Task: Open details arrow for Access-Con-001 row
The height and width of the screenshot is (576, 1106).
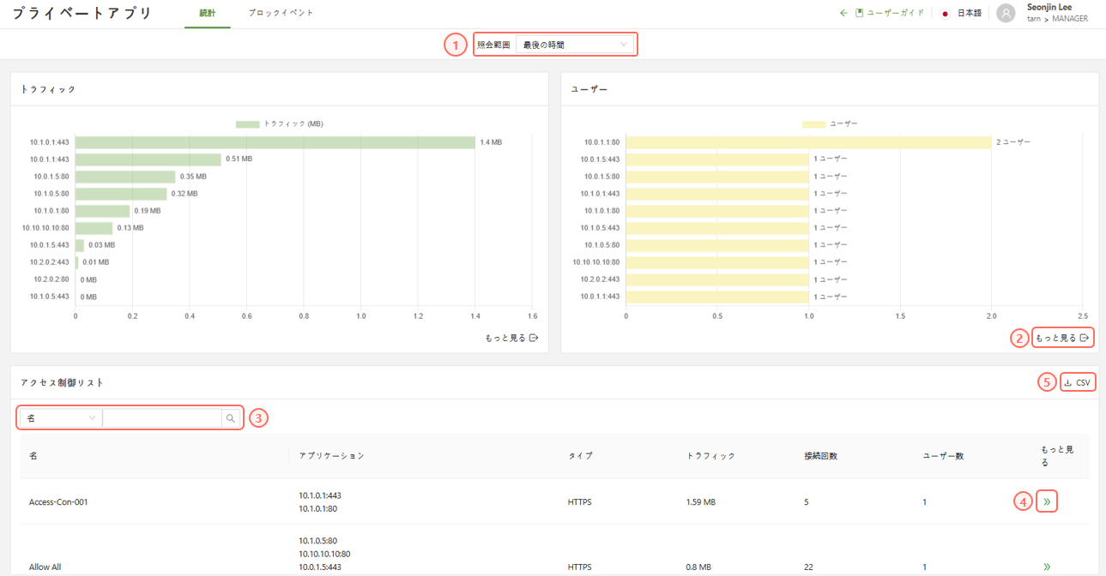Action: point(1046,501)
